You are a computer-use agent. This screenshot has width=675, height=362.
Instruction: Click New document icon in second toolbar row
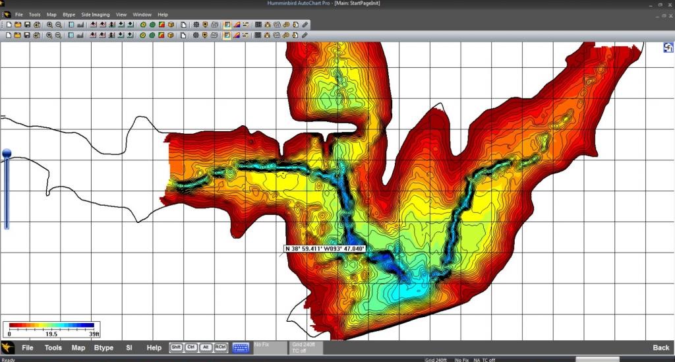[x=9, y=35]
